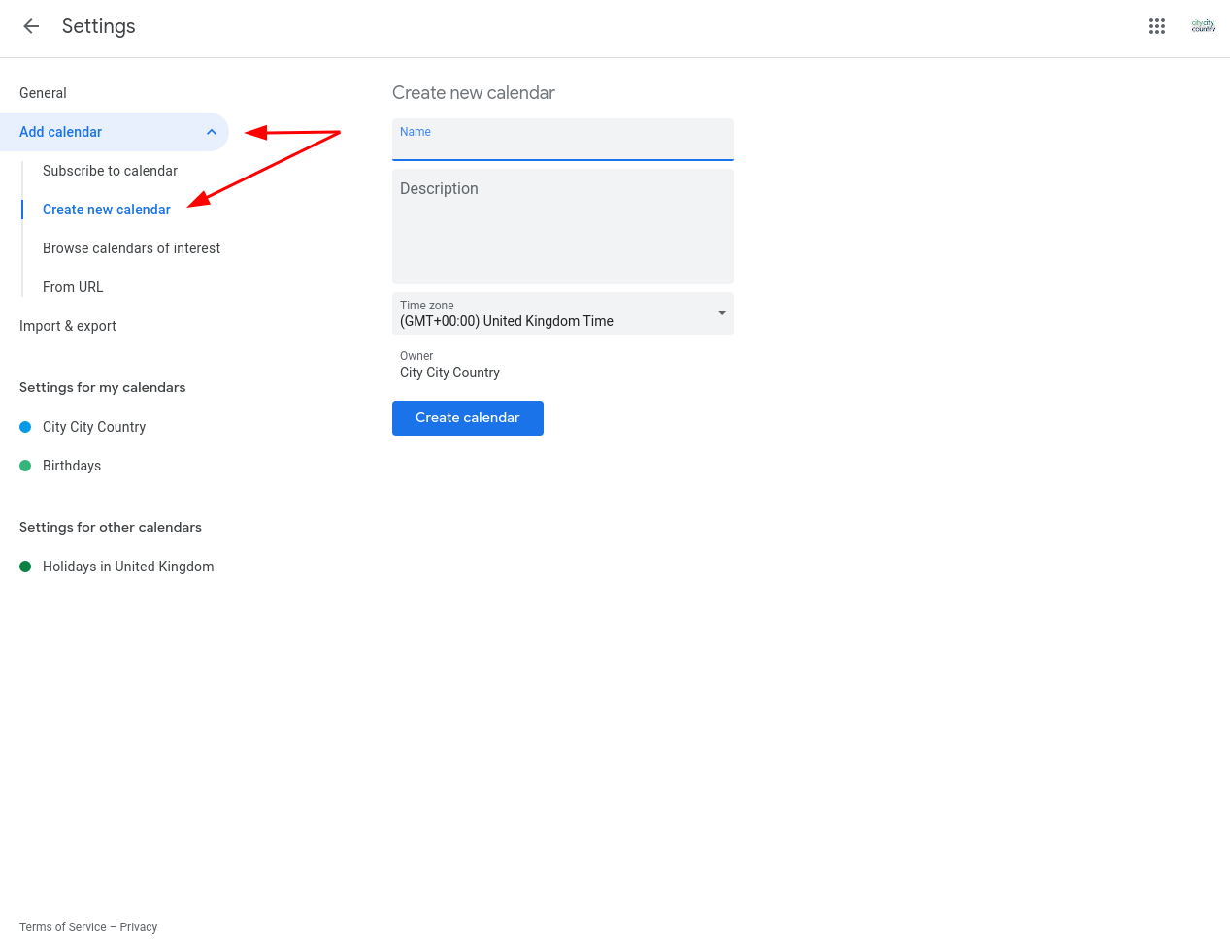The image size is (1230, 940).
Task: Focus the Description text area
Action: [563, 226]
